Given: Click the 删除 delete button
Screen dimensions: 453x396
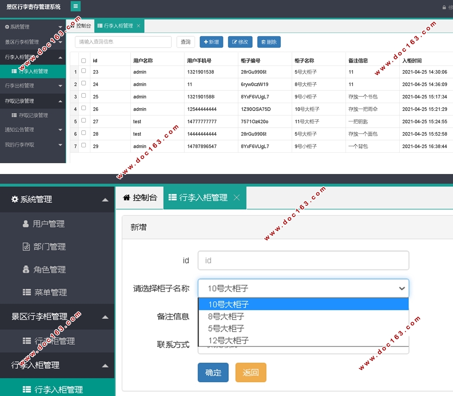Looking at the screenshot, I should pyautogui.click(x=269, y=42).
